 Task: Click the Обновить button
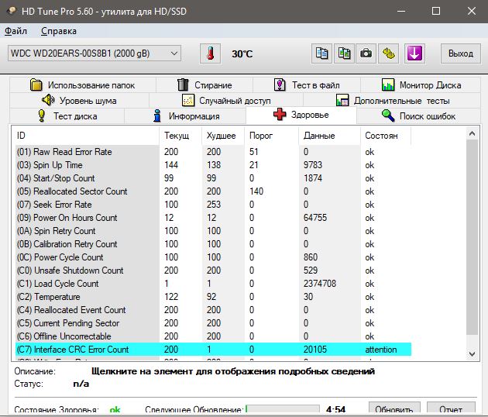click(394, 408)
